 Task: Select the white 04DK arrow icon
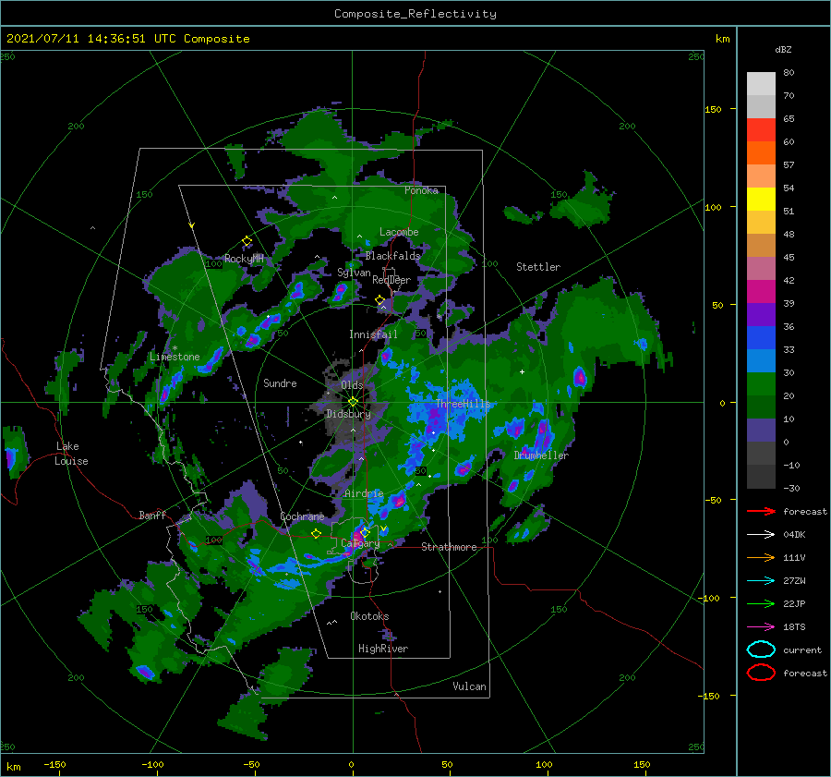[x=761, y=534]
